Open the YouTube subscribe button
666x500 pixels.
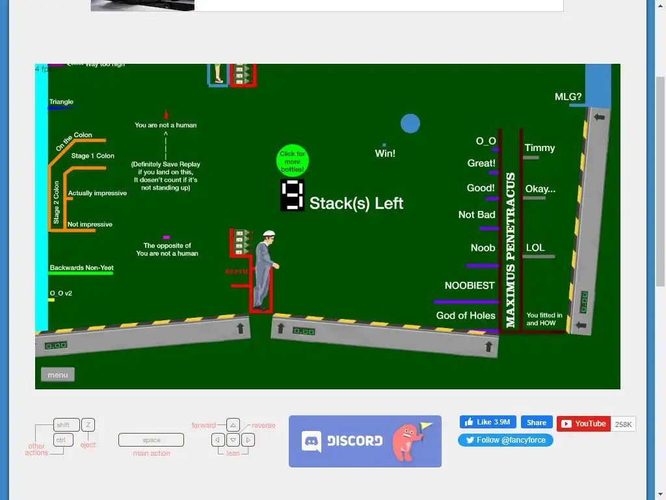pos(583,424)
